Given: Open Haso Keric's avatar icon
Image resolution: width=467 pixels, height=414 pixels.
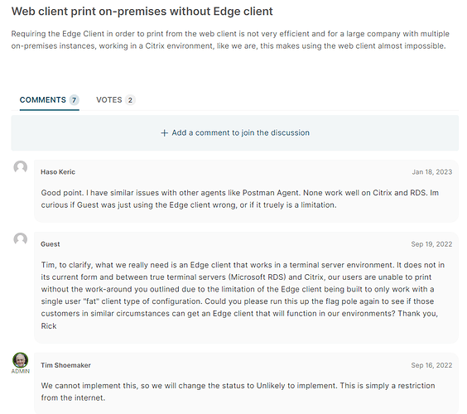Looking at the screenshot, I should (21, 167).
